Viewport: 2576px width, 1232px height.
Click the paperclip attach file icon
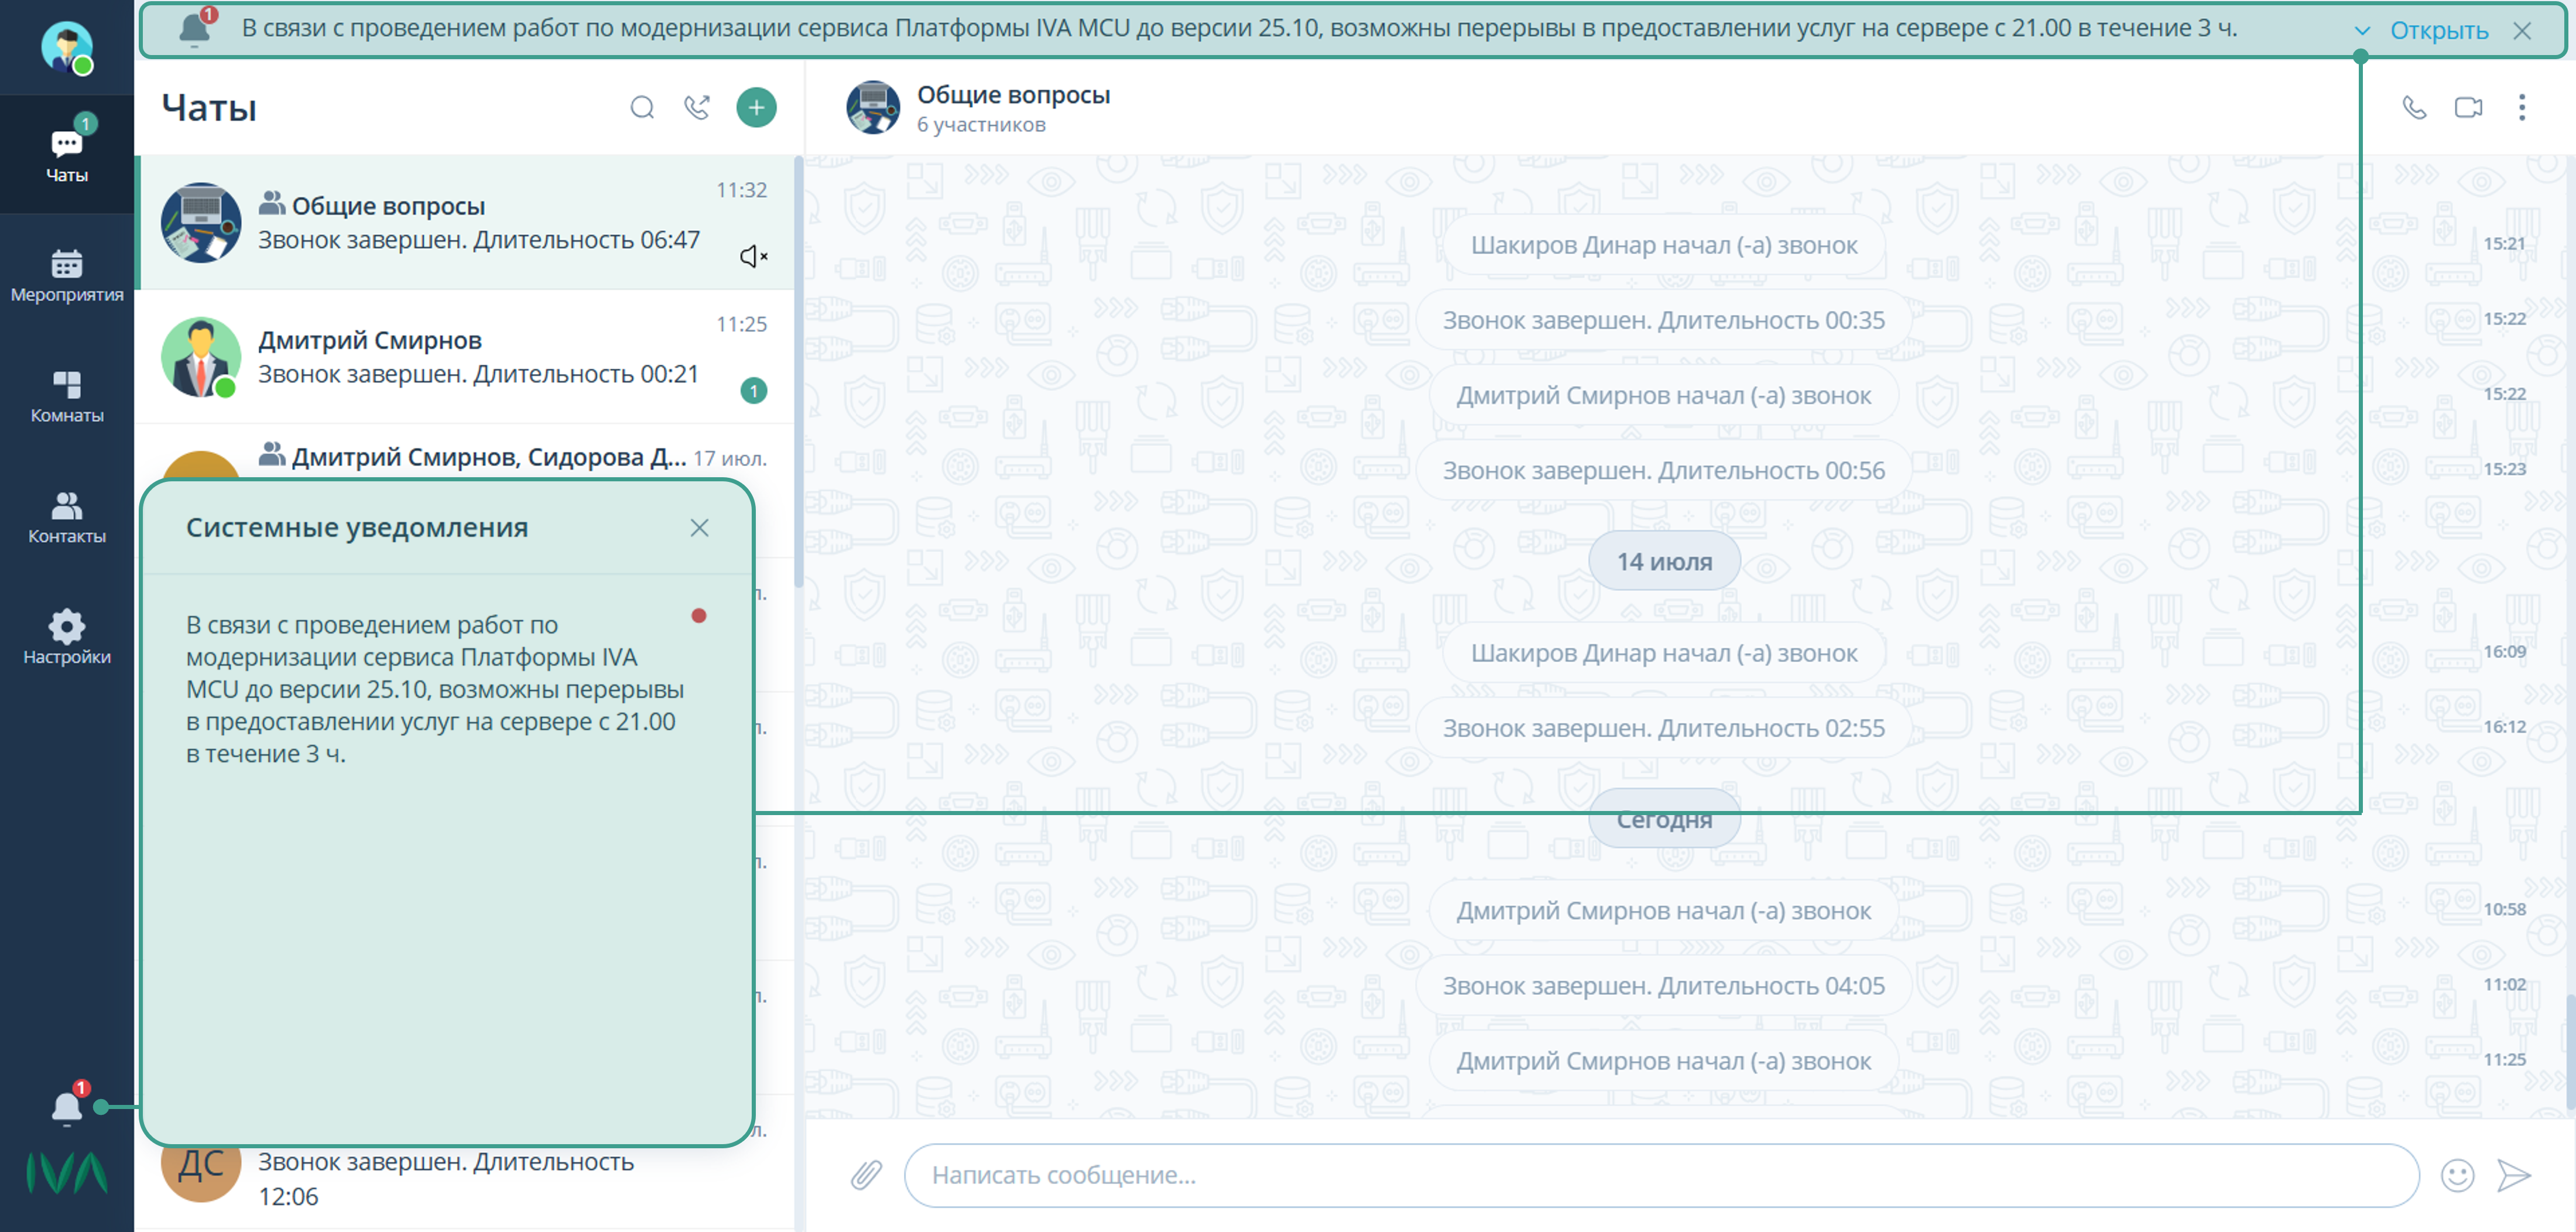click(866, 1175)
